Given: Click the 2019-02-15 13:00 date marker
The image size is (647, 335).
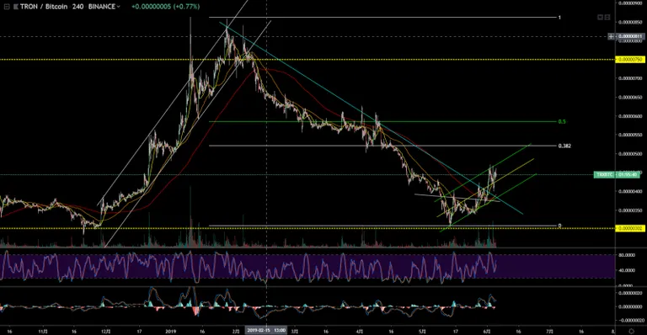Looking at the screenshot, I should (x=266, y=331).
